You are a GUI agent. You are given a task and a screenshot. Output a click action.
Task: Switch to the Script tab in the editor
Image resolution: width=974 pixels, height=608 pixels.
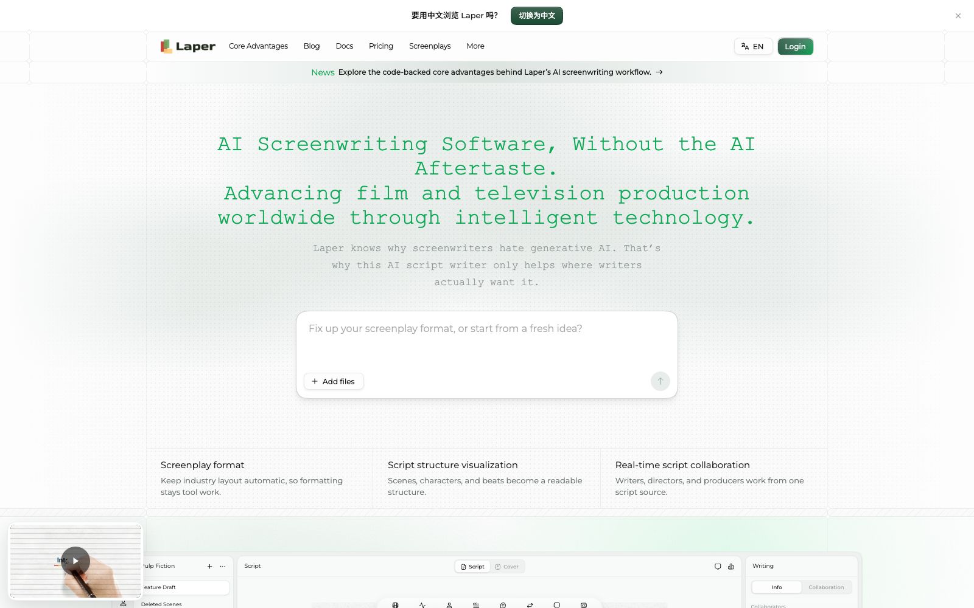click(472, 567)
